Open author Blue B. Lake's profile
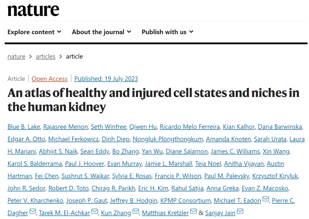The width and height of the screenshot is (309, 219). click(24, 127)
